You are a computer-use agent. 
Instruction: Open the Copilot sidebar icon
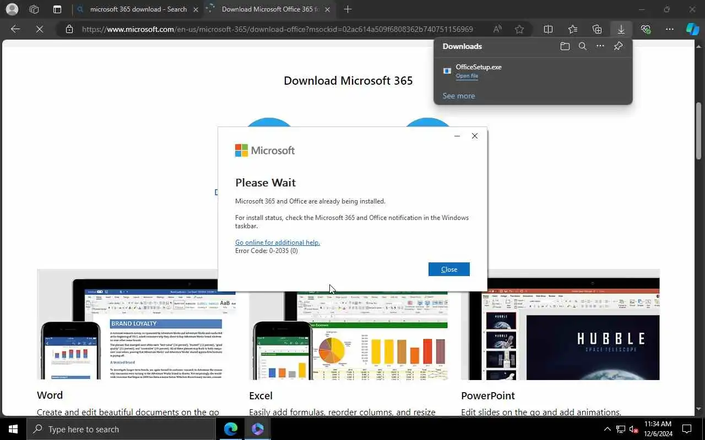pyautogui.click(x=692, y=29)
